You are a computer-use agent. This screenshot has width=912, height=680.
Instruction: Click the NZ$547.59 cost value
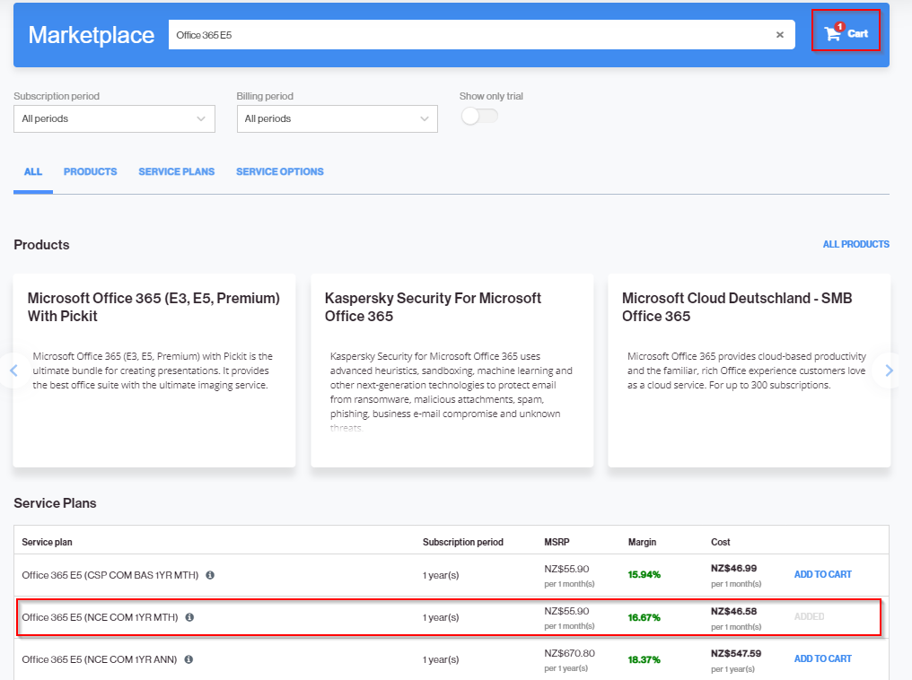736,653
